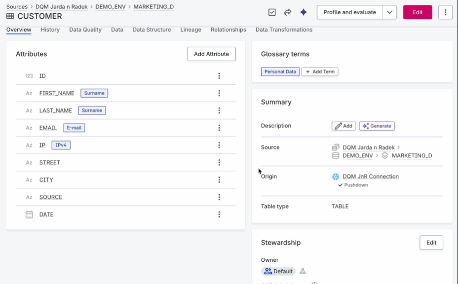Open the DEMO_ENV breadcrumb link

click(x=111, y=7)
